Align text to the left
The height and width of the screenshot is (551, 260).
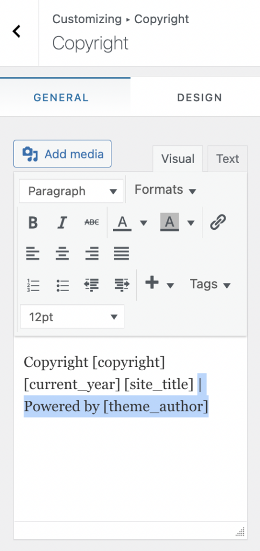coord(33,253)
